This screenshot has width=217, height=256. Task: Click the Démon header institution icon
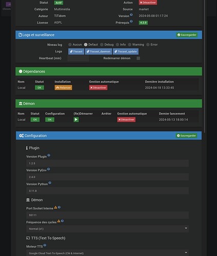click(21, 103)
